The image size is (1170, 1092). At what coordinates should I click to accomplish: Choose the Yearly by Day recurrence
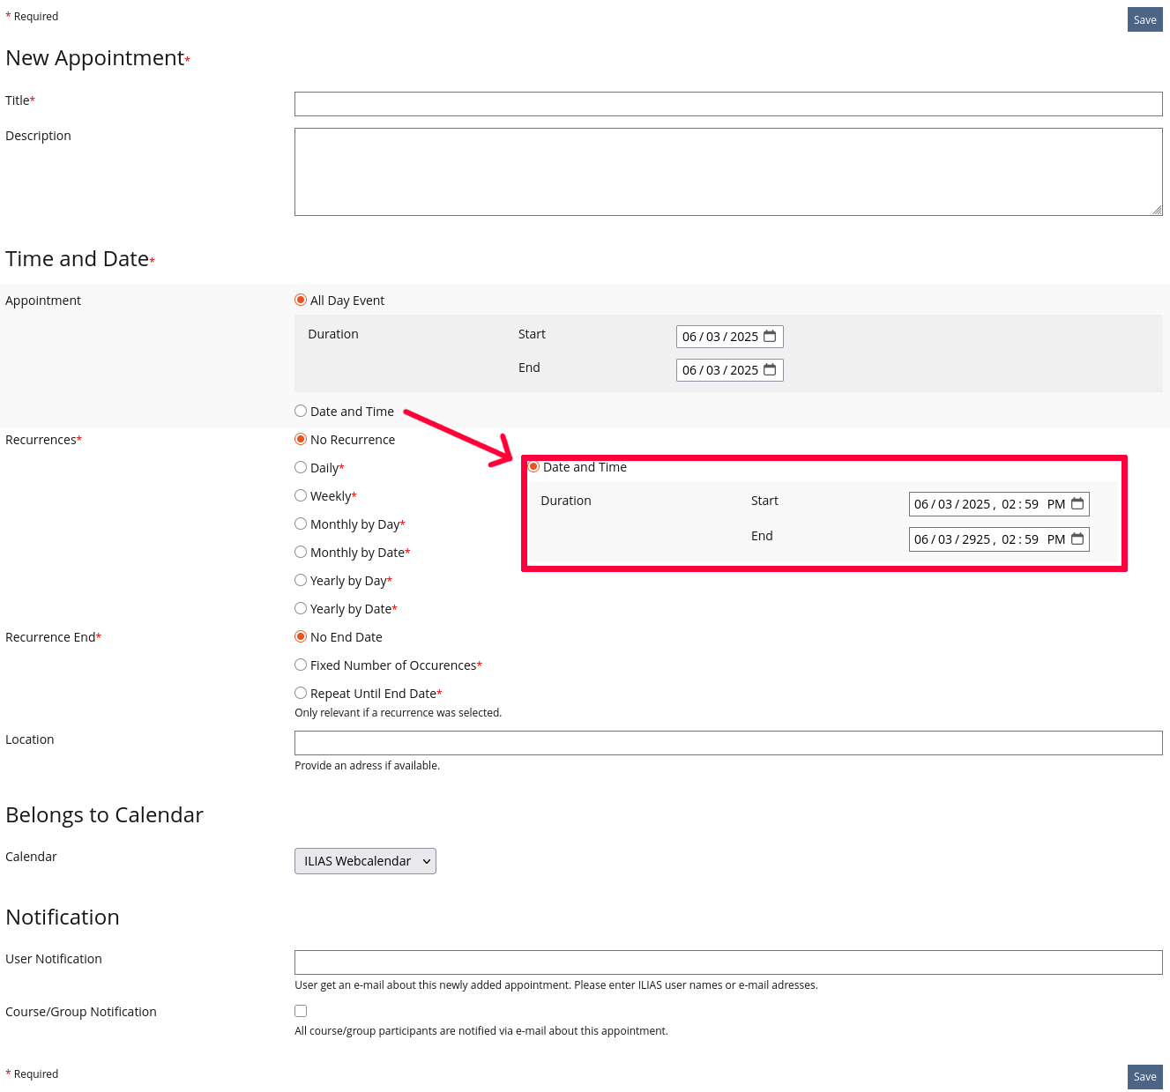301,581
